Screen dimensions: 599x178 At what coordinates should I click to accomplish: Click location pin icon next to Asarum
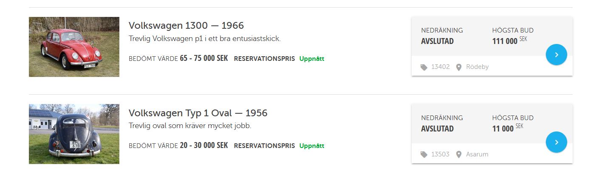(x=459, y=155)
